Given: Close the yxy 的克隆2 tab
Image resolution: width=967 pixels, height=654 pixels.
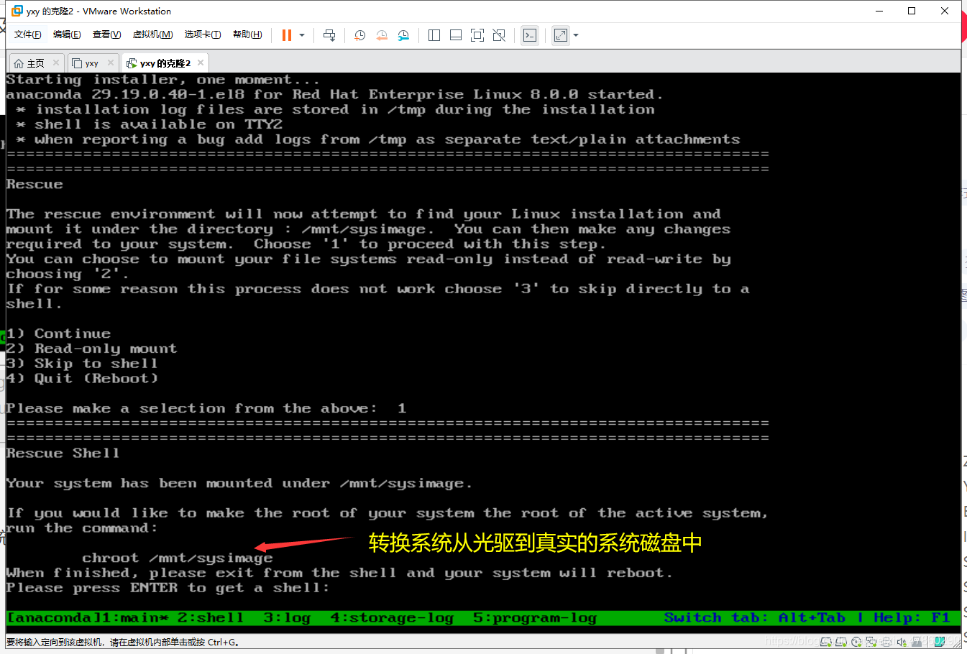Looking at the screenshot, I should [201, 63].
